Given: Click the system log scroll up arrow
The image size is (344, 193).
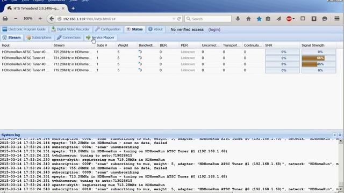Looking at the screenshot, I should click(x=341, y=141).
